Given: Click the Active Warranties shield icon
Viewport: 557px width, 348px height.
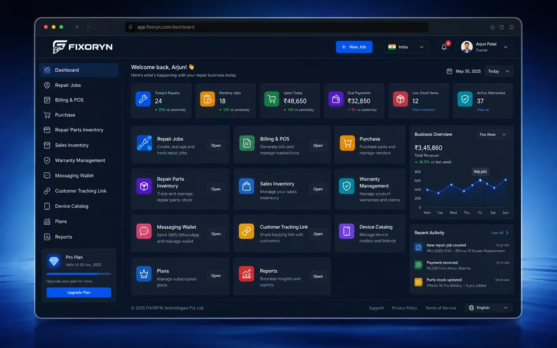Looking at the screenshot, I should pyautogui.click(x=465, y=99).
